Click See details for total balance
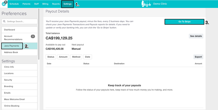The width and height of the screenshot is (218, 110). (x=196, y=36)
